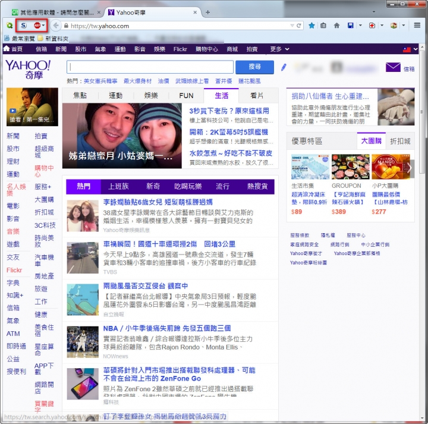Go to browser home via house icon
This screenshot has width=428, height=424.
click(336, 26)
